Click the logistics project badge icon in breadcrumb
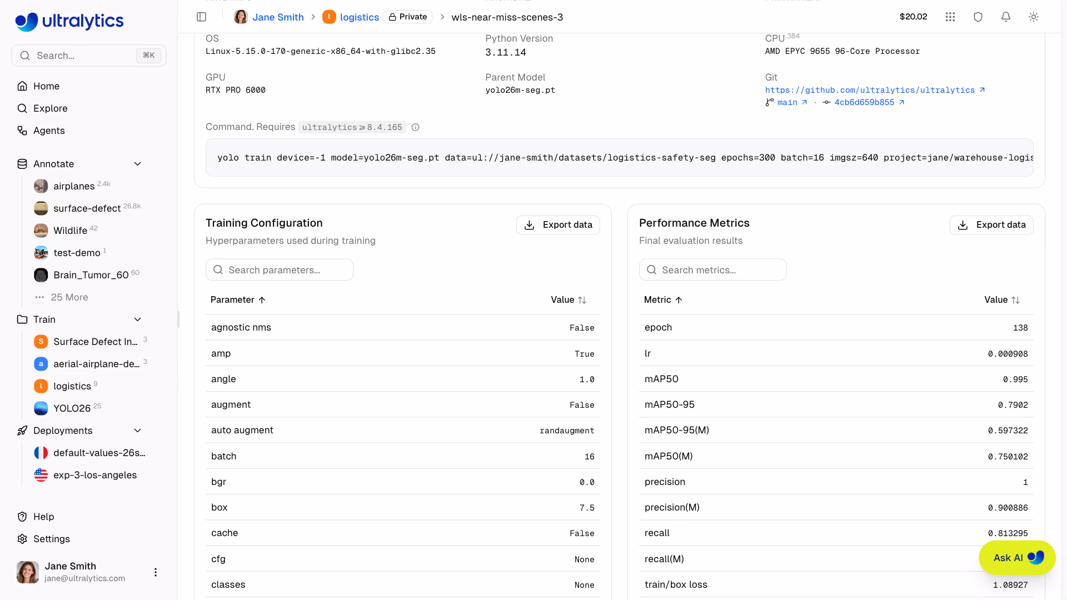The height and width of the screenshot is (600, 1067). pyautogui.click(x=329, y=17)
